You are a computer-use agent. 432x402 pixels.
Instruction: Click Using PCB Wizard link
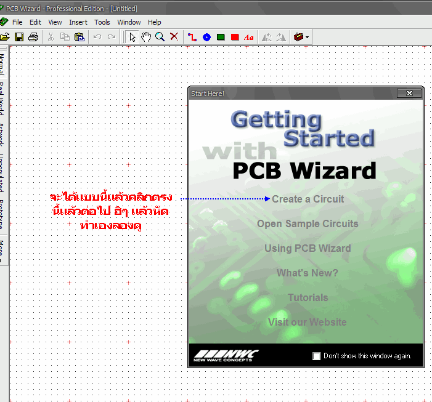pos(308,248)
